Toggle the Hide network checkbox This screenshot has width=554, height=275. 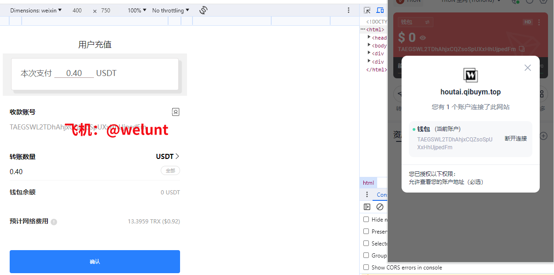pos(367,219)
